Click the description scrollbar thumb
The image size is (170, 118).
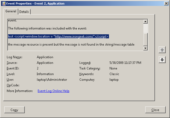(x=146, y=39)
